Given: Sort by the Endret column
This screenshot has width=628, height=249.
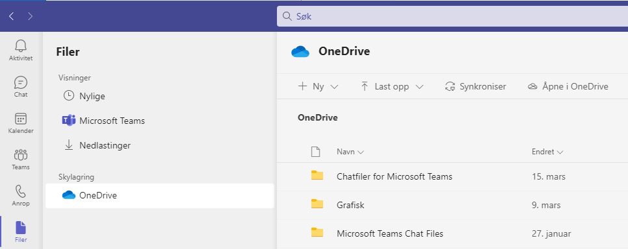Looking at the screenshot, I should click(547, 152).
